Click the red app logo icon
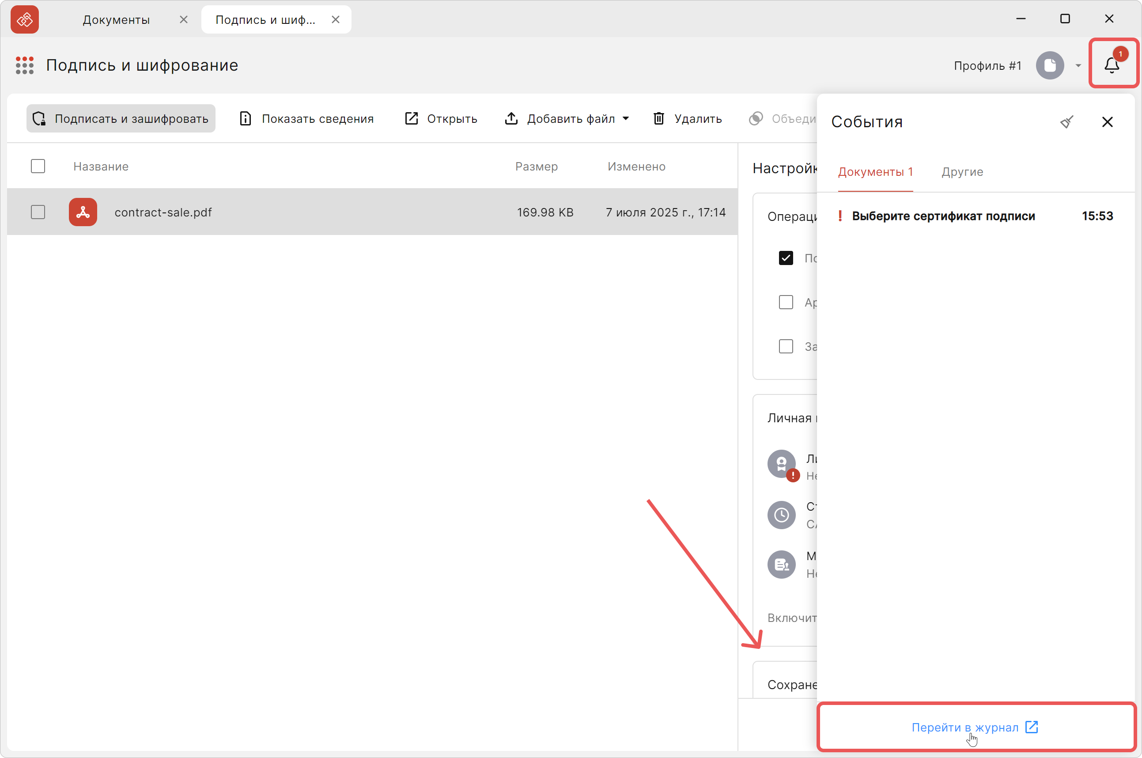1142x758 pixels. pos(25,19)
